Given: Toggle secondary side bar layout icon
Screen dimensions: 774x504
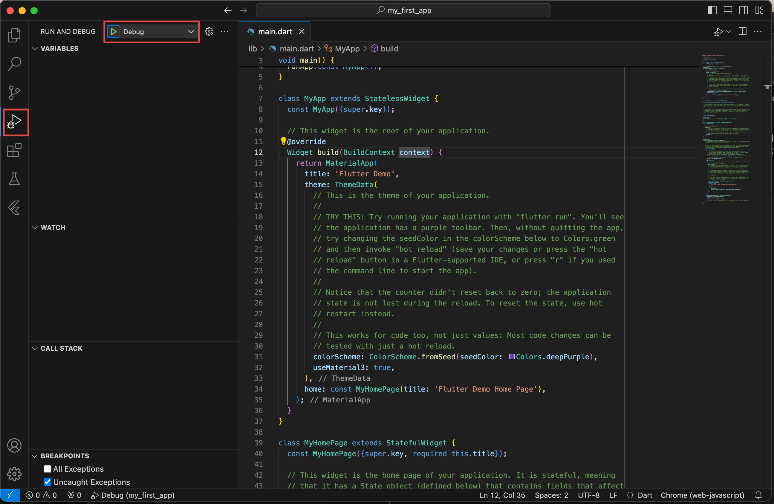Looking at the screenshot, I should coord(744,10).
